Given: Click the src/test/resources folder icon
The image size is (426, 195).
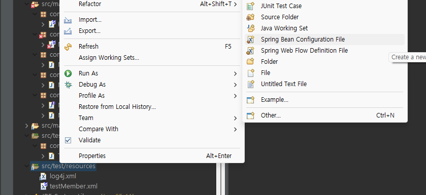Looking at the screenshot, I should point(35,166).
